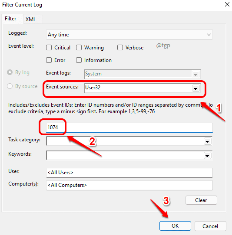Tick the Verbose checkbox
This screenshot has width=232, height=235.
[x=120, y=48]
